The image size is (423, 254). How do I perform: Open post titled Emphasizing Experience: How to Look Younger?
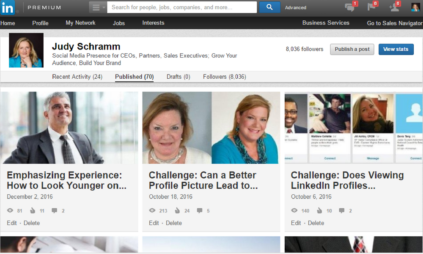[67, 180]
